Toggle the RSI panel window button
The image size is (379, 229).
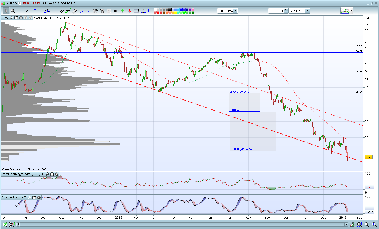click(52, 174)
